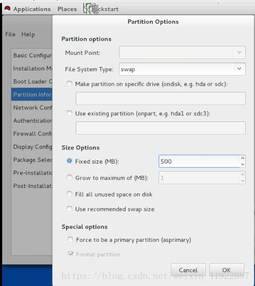The height and width of the screenshot is (286, 255).
Task: Select Partition Information in sidebar
Action: 31,94
